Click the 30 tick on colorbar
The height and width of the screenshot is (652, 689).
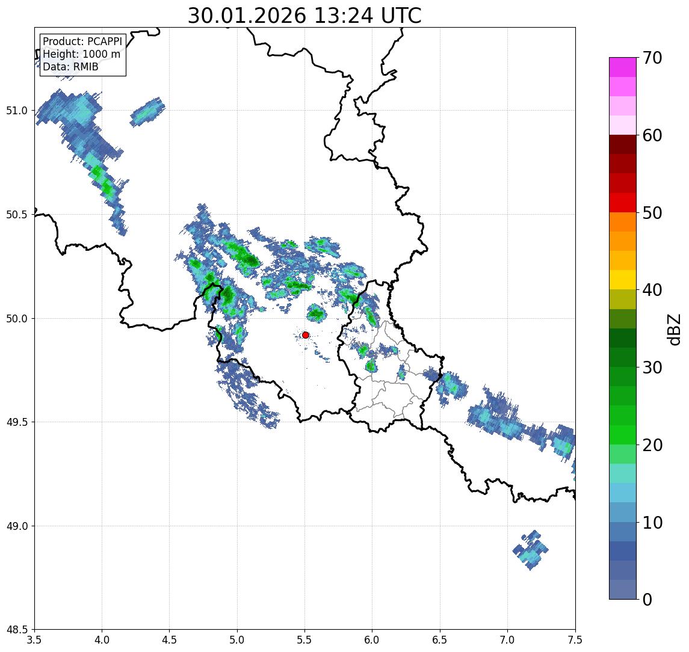pyautogui.click(x=652, y=368)
